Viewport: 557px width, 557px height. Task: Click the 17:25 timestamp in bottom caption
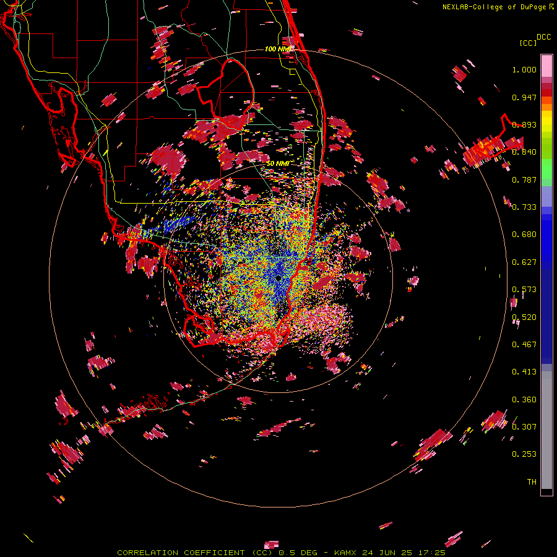click(433, 553)
